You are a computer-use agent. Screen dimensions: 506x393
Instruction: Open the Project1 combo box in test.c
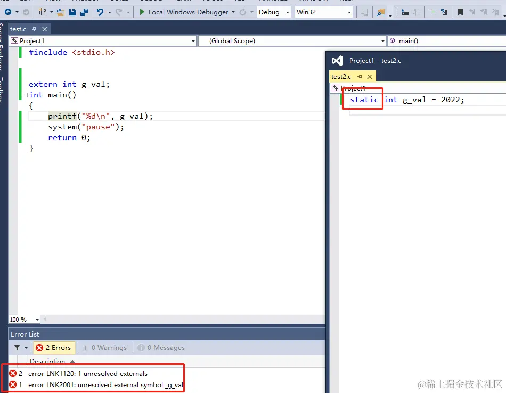point(103,40)
